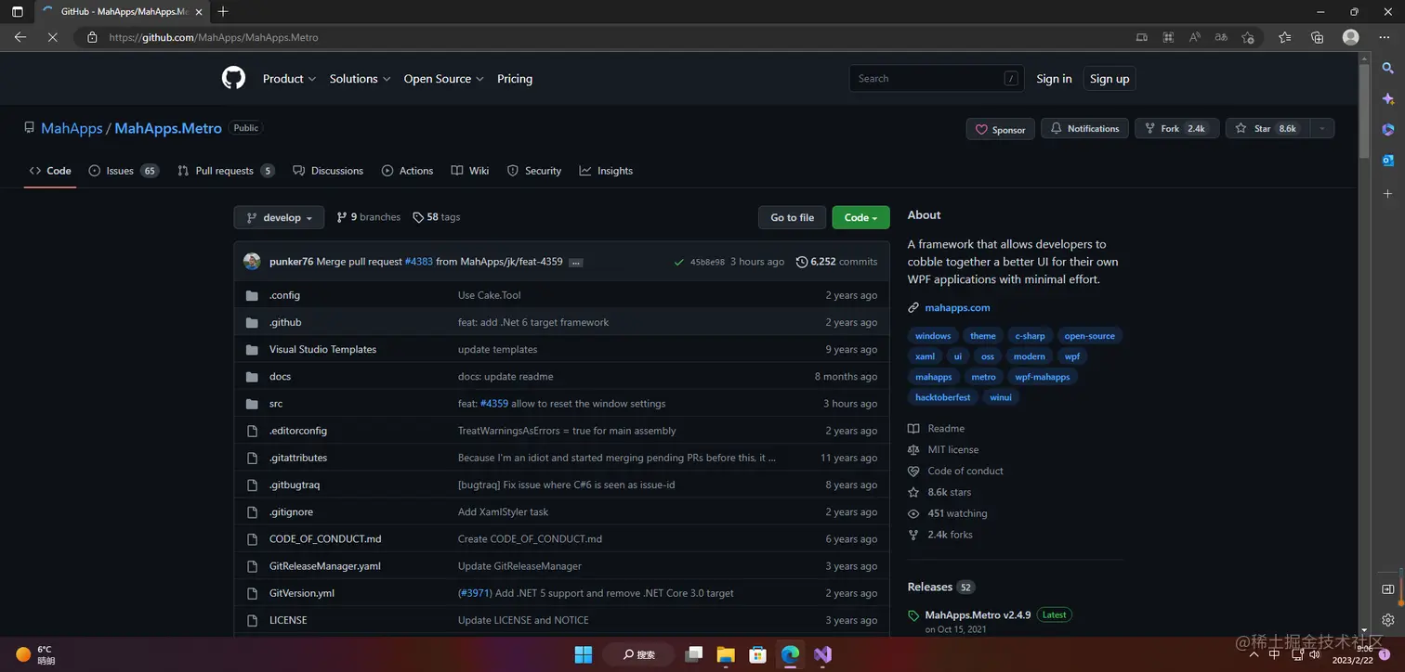The height and width of the screenshot is (672, 1405).
Task: Open the Issues tab
Action: (x=124, y=171)
